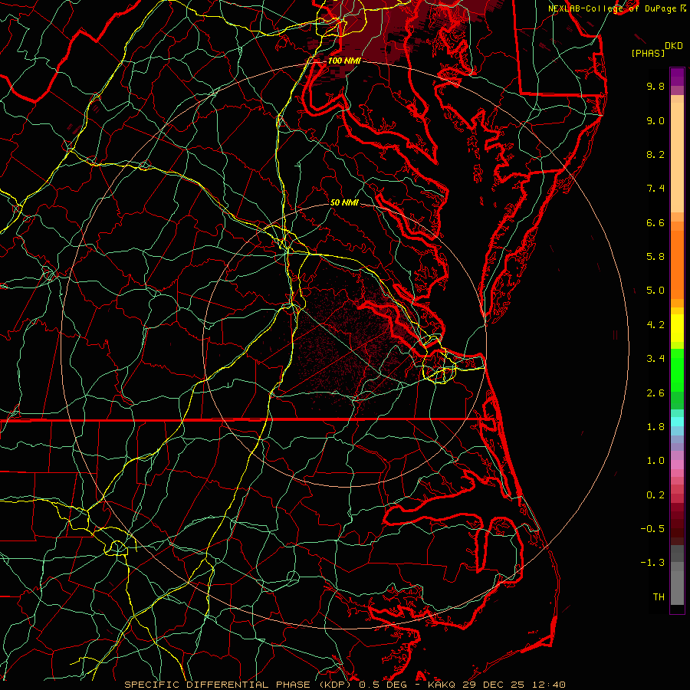Click the -0.5 legend value
Image resolution: width=690 pixels, height=690 pixels.
click(x=652, y=529)
